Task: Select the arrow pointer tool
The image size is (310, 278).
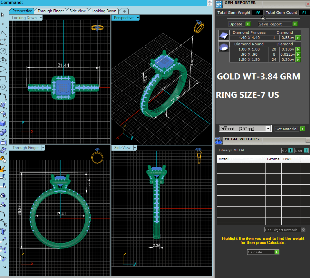Action: coord(3,15)
